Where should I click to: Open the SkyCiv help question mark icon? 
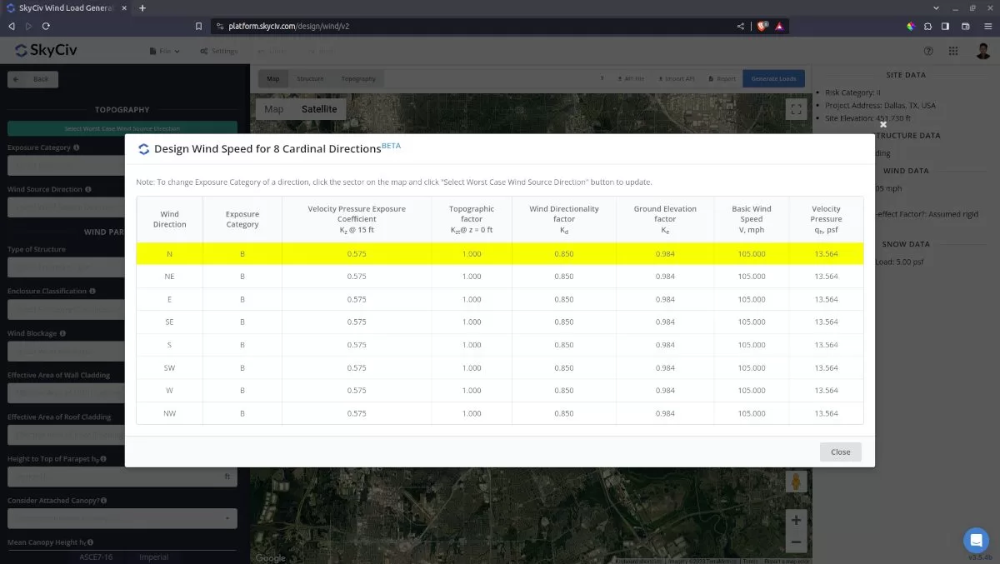tap(928, 51)
